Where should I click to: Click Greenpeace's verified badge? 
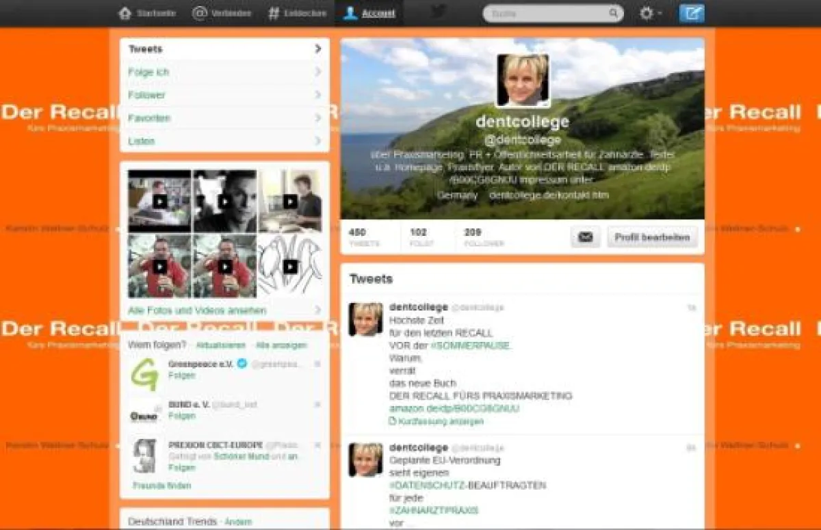click(241, 365)
